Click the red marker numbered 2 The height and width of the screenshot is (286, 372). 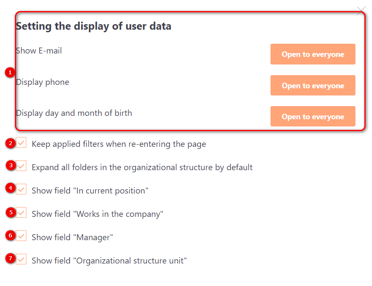[11, 143]
